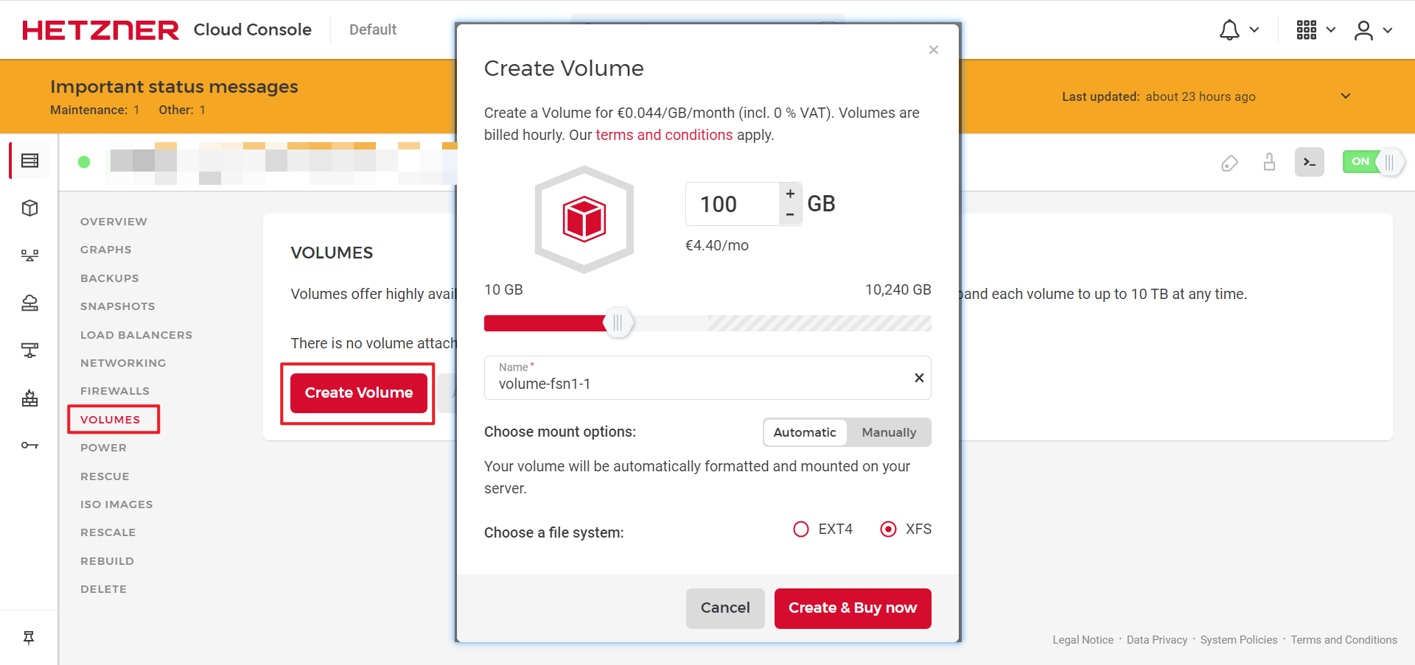Toggle the server power ON switch
This screenshot has height=665, width=1415.
tap(1372, 162)
